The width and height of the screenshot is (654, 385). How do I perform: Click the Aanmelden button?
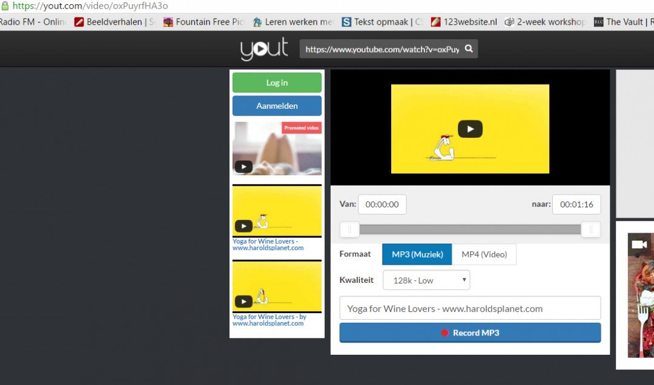(277, 105)
